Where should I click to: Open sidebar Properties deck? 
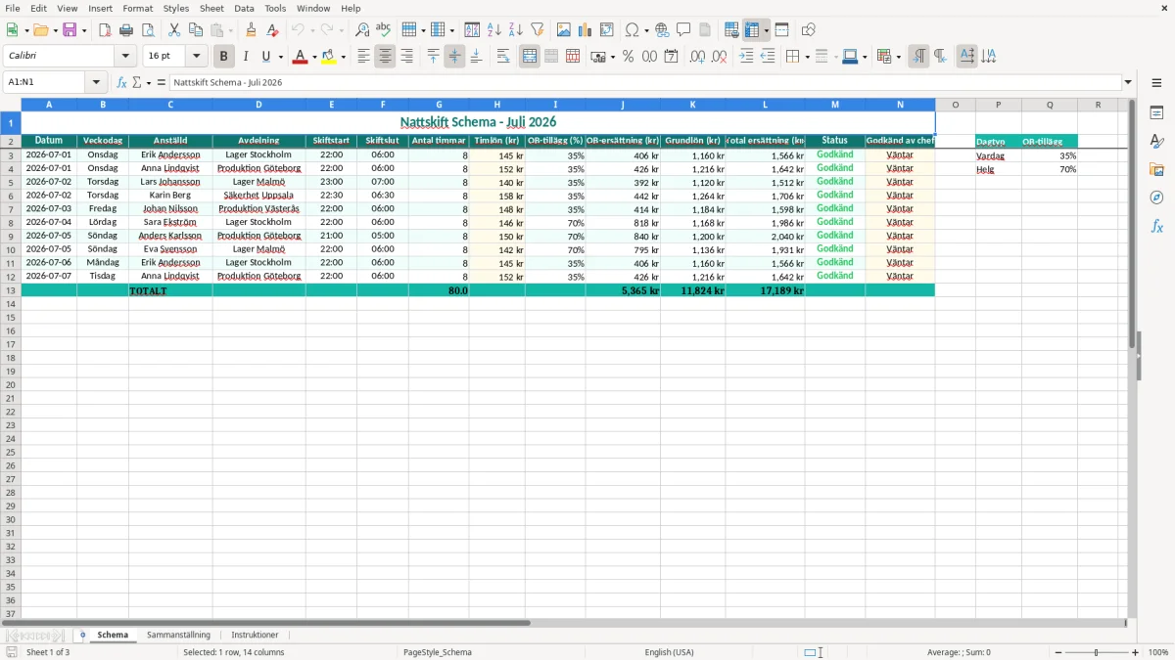click(x=1156, y=112)
